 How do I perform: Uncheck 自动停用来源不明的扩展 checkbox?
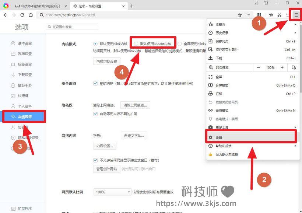pyautogui.click(x=96, y=114)
